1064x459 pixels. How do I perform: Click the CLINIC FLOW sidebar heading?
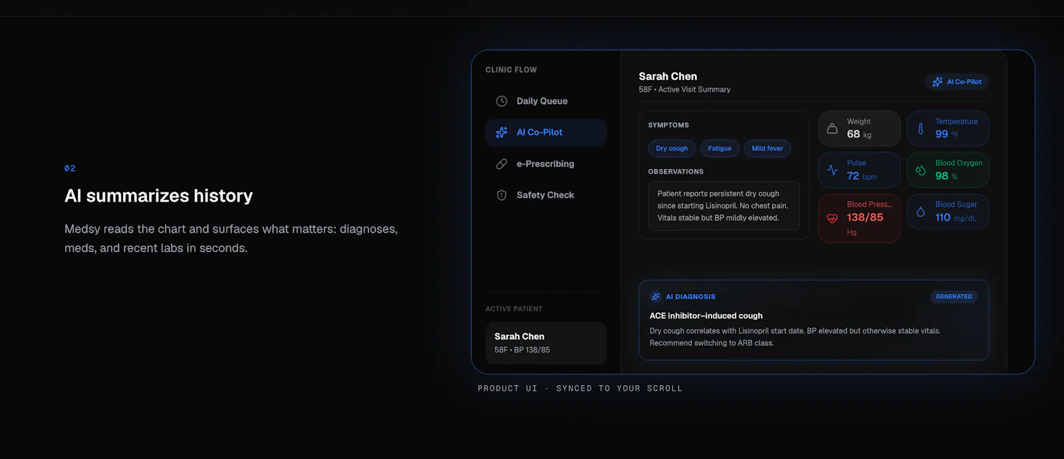[511, 70]
